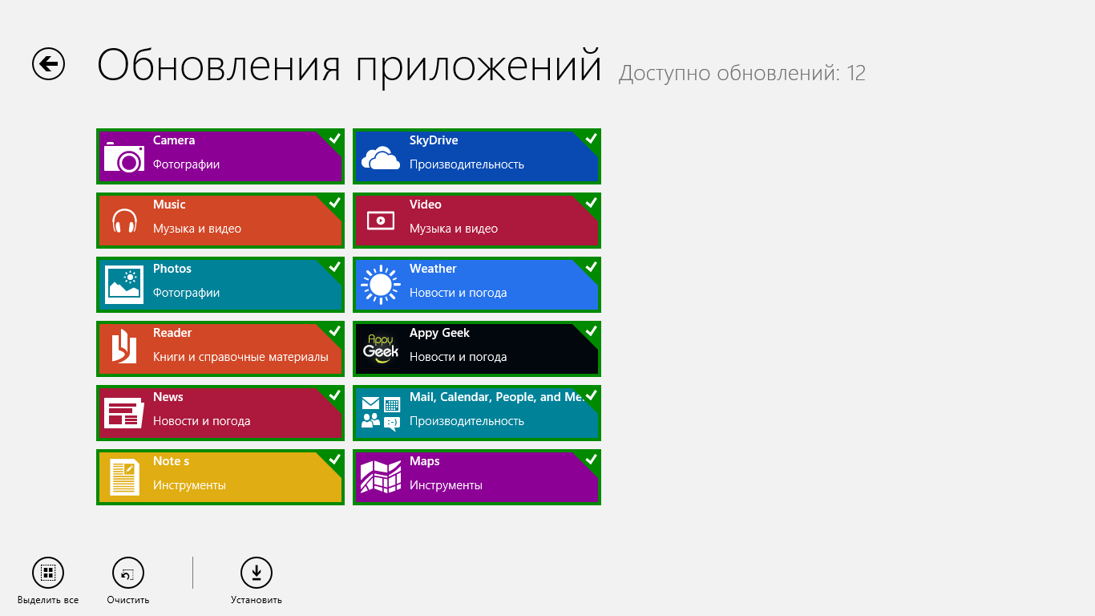The width and height of the screenshot is (1095, 616).
Task: Click the Video player icon
Action: pos(380,220)
